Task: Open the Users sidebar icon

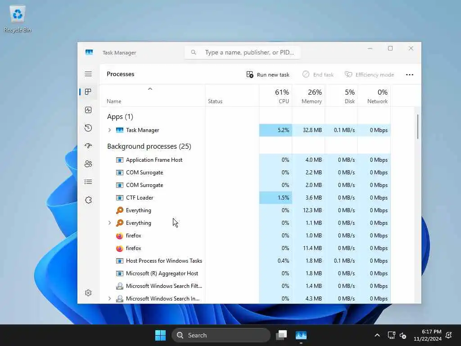Action: (88, 164)
